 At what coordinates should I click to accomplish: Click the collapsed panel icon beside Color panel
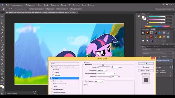click(x=139, y=16)
